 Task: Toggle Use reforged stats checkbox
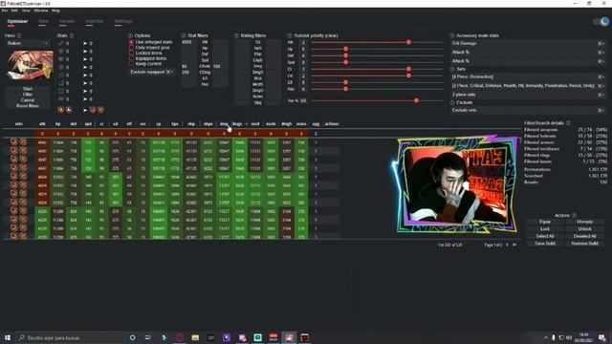[132, 42]
